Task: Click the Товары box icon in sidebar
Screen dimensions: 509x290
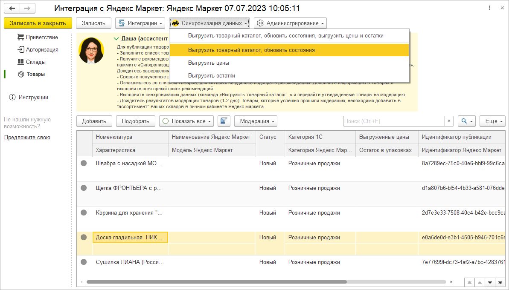Action: (21, 74)
